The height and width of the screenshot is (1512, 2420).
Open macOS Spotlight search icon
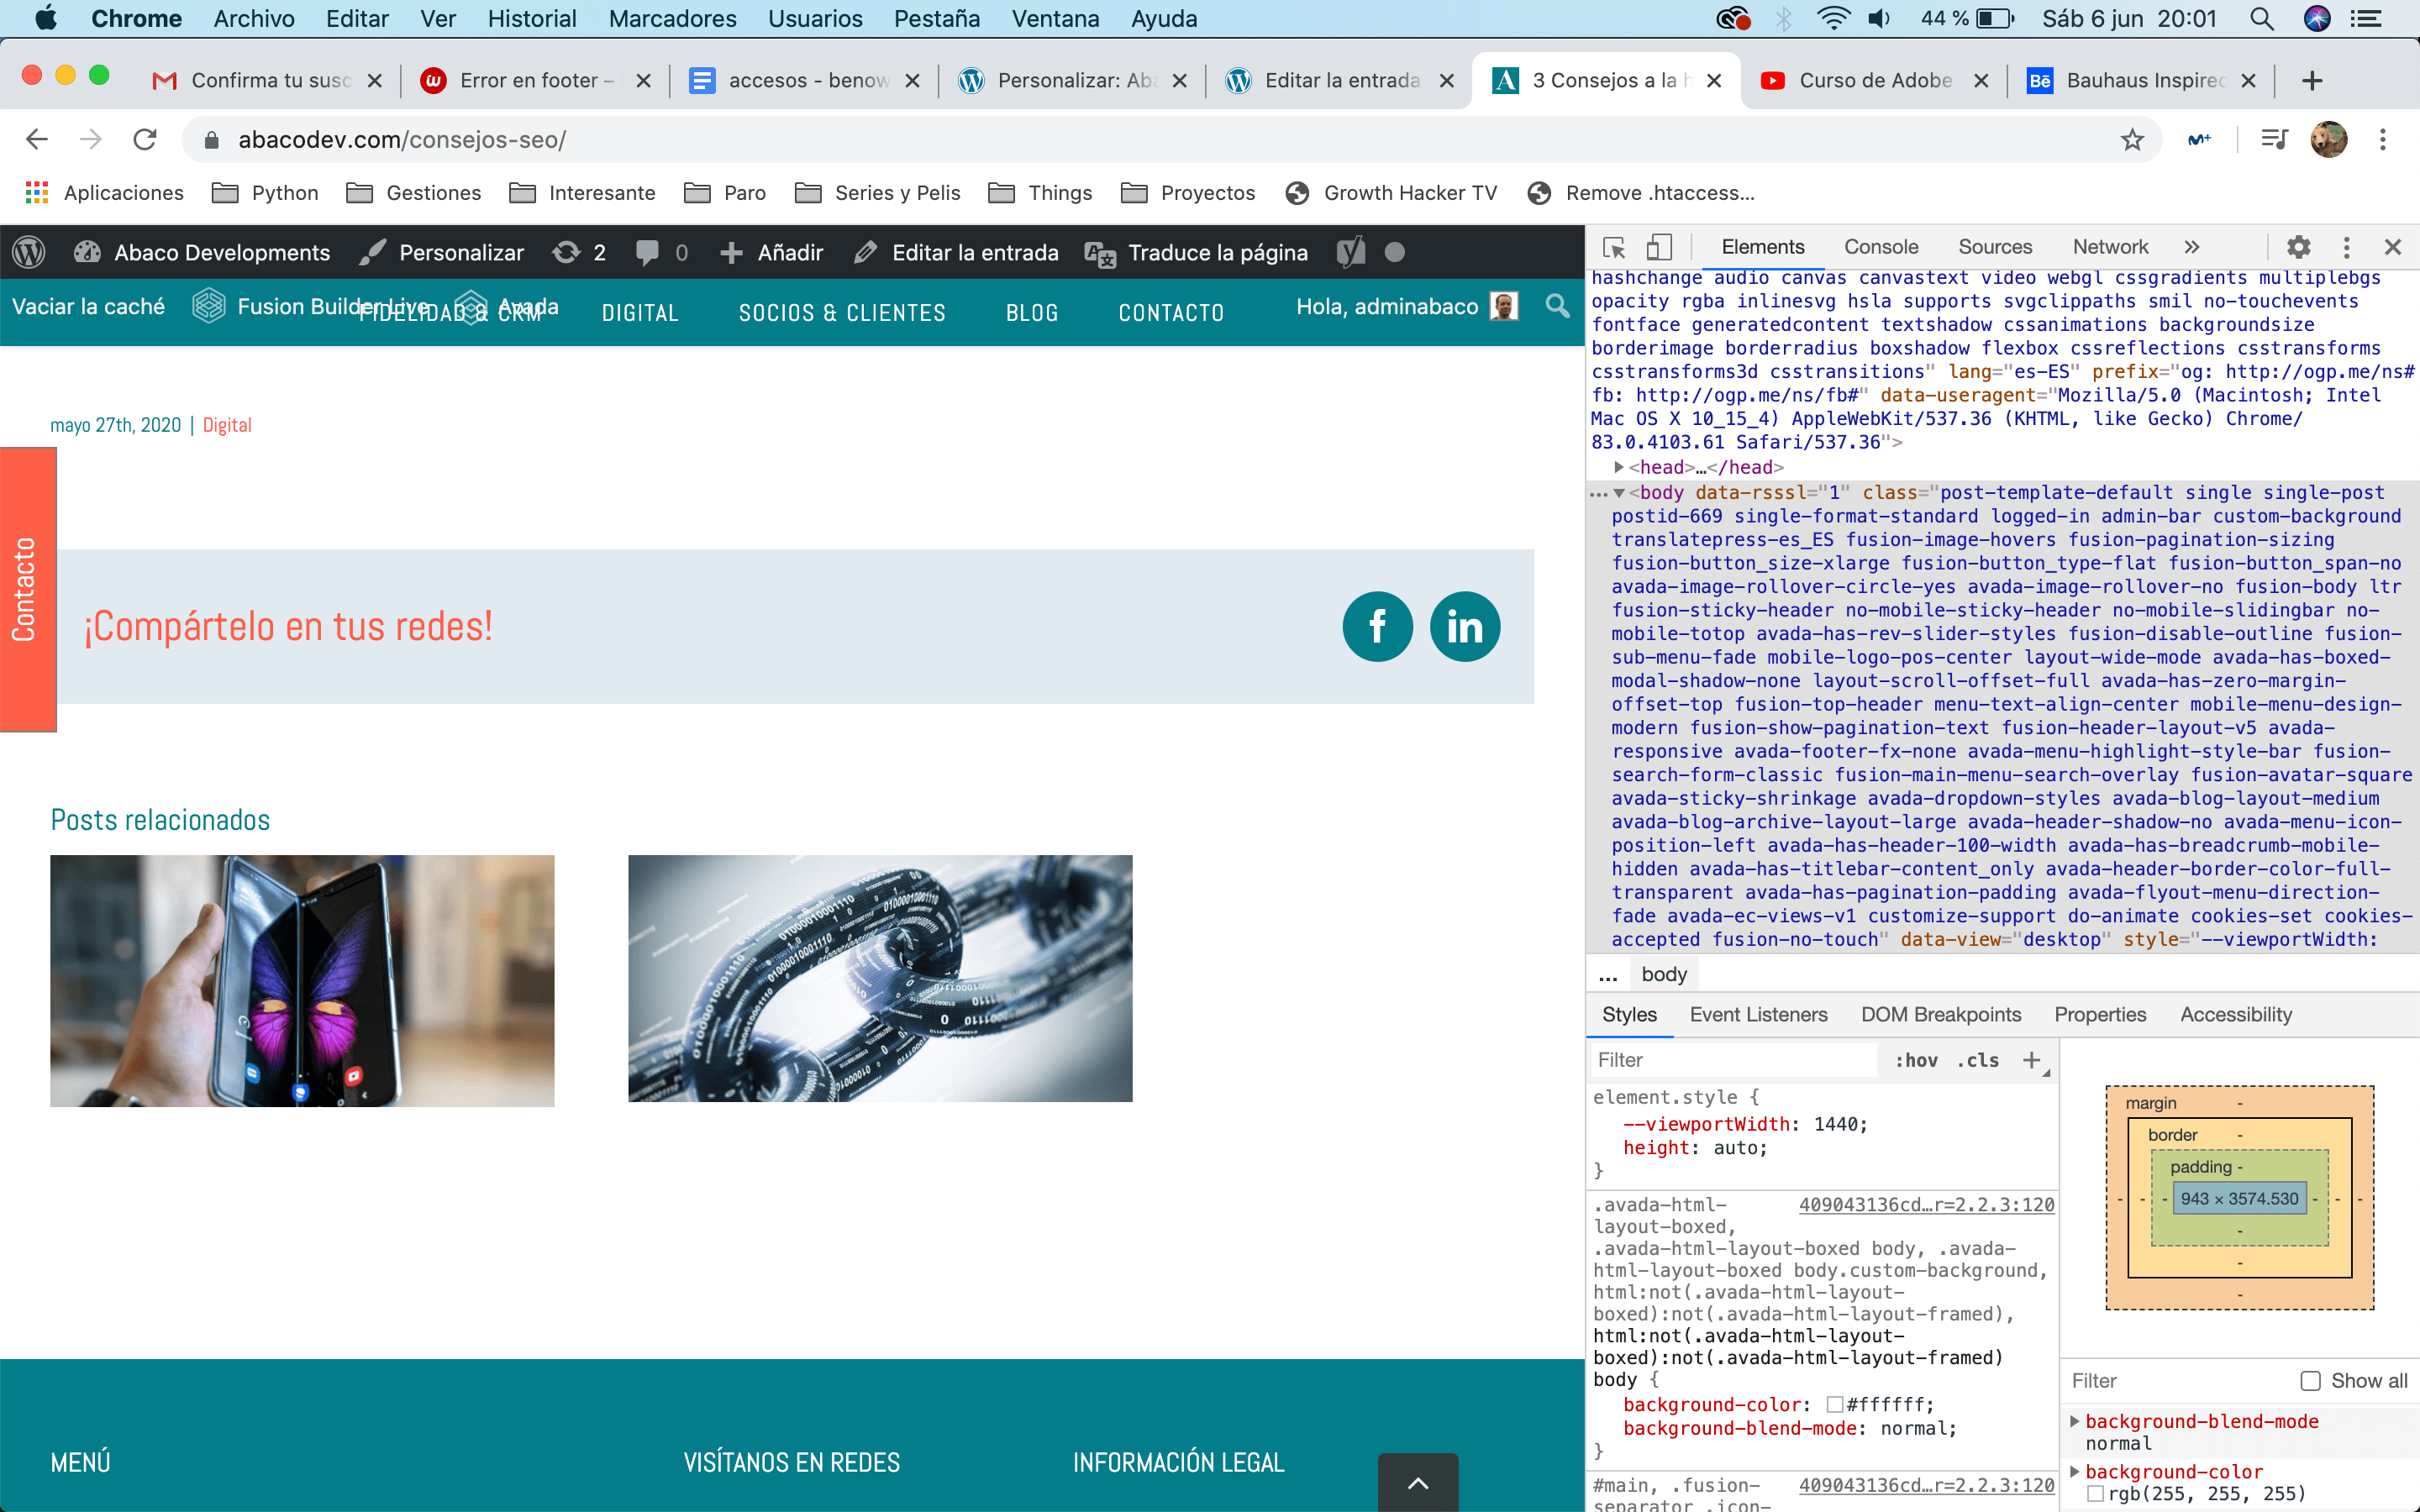coord(2262,19)
